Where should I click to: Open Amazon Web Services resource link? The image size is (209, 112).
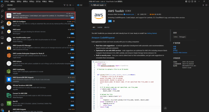tap(180, 53)
